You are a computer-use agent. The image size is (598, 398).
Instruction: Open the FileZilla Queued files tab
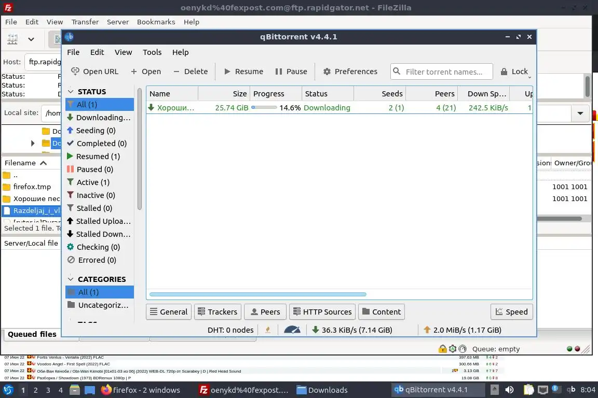(x=32, y=334)
